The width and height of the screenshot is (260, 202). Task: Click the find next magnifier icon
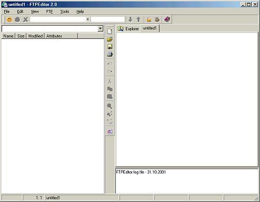tap(110, 114)
